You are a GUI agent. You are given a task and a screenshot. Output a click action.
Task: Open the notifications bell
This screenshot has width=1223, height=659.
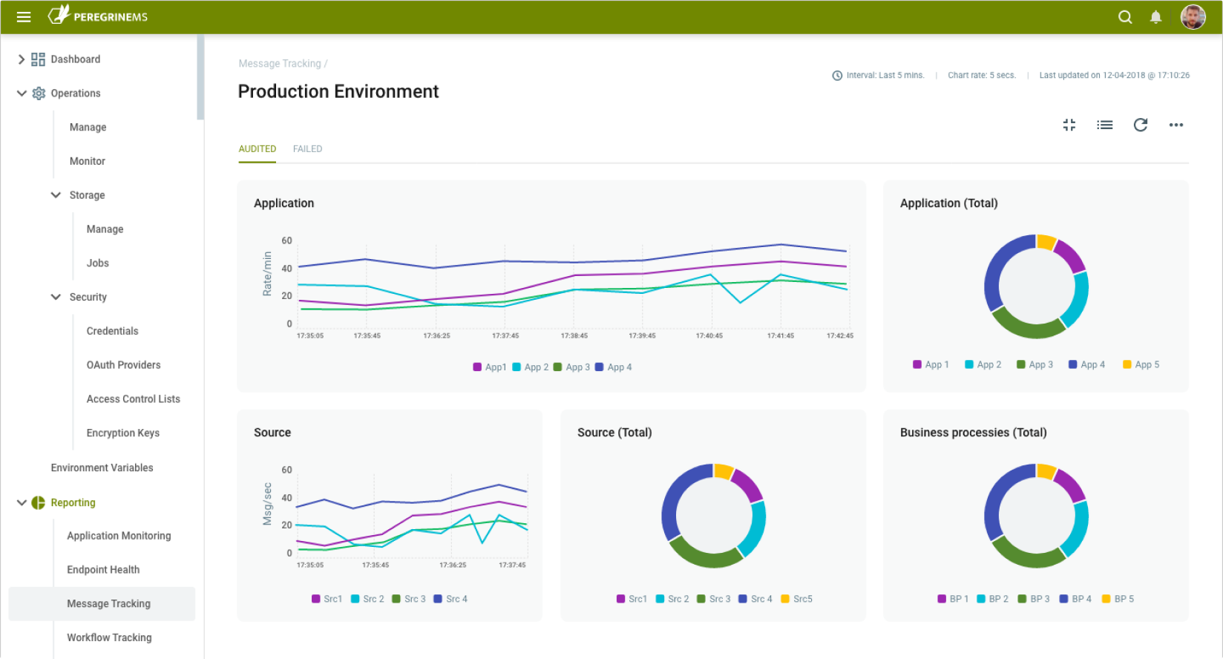point(1155,17)
